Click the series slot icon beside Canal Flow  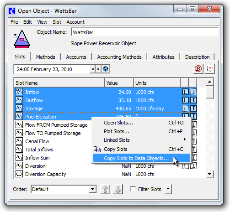click(x=19, y=141)
